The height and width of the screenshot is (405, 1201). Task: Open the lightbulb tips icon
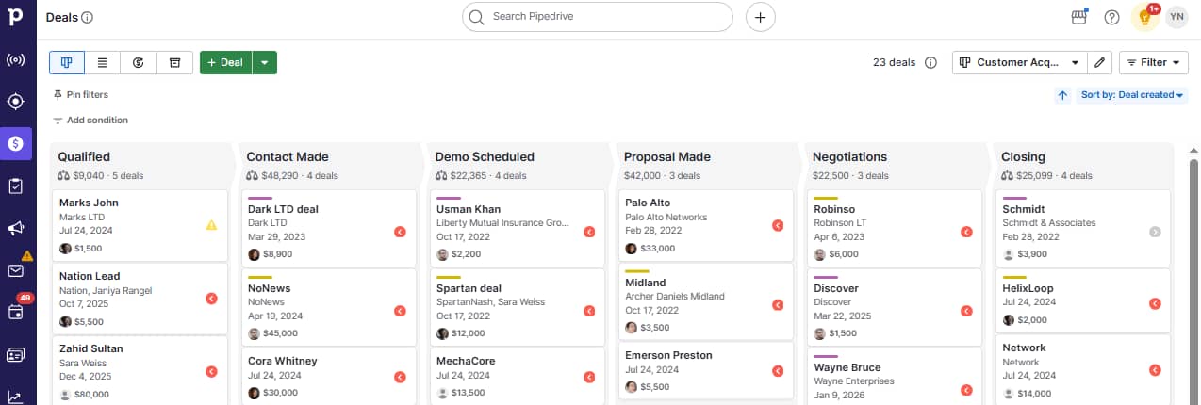1144,17
